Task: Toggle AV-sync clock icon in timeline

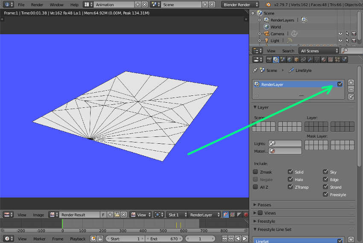Action: click(x=93, y=239)
